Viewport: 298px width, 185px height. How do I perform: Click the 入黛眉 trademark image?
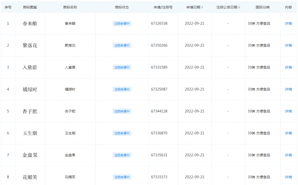(30, 67)
